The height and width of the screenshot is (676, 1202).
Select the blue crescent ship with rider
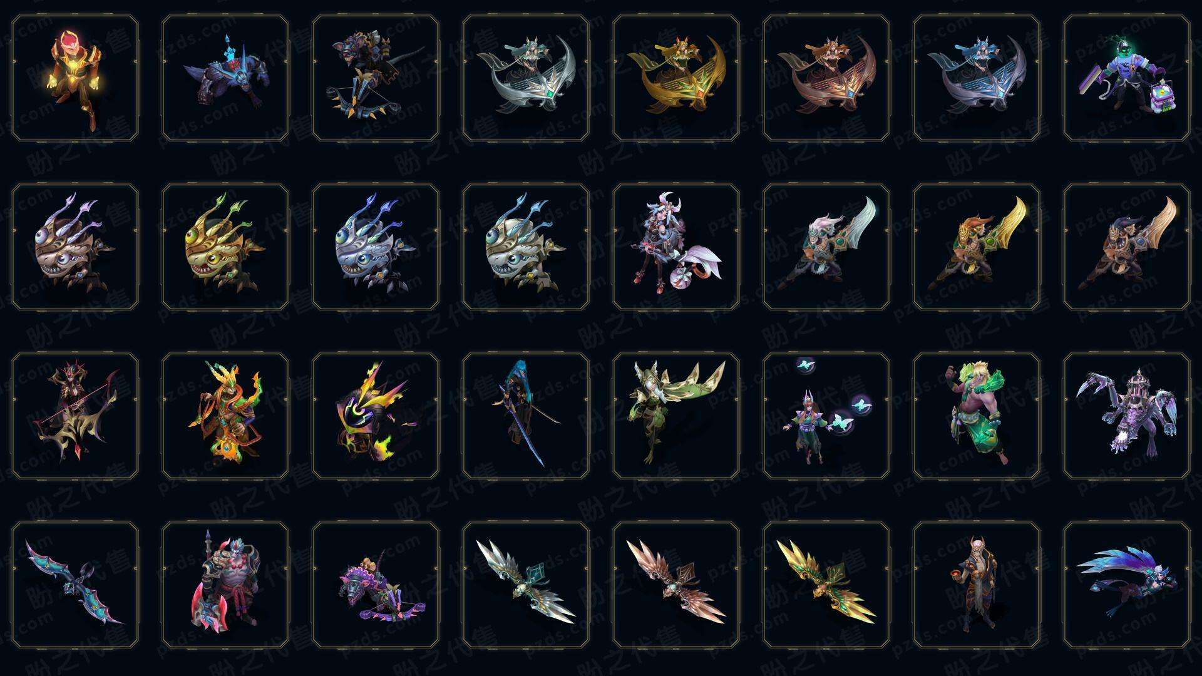(x=977, y=78)
